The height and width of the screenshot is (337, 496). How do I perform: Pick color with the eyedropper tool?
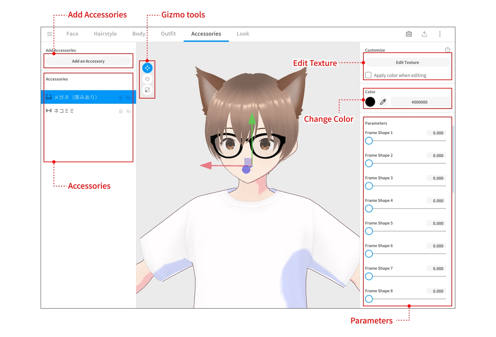[383, 102]
